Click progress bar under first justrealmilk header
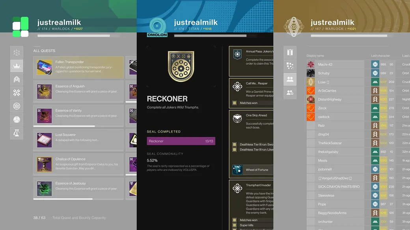This screenshot has width=410, height=230. pyautogui.click(x=78, y=36)
